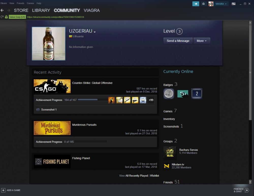Image resolution: width=254 pixels, height=196 pixels.
Task: Open the More dropdown button
Action: pyautogui.click(x=202, y=41)
